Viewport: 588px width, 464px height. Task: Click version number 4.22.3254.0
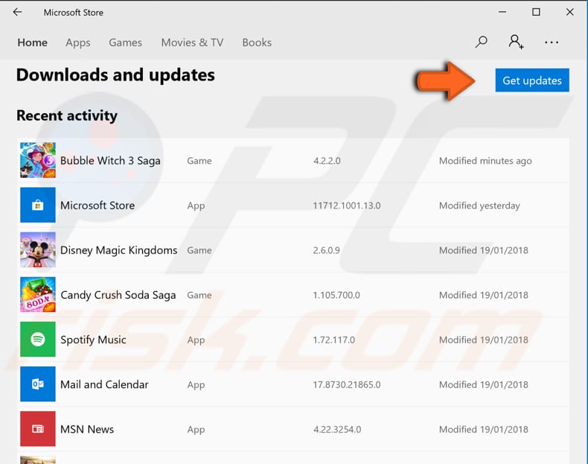coord(337,430)
